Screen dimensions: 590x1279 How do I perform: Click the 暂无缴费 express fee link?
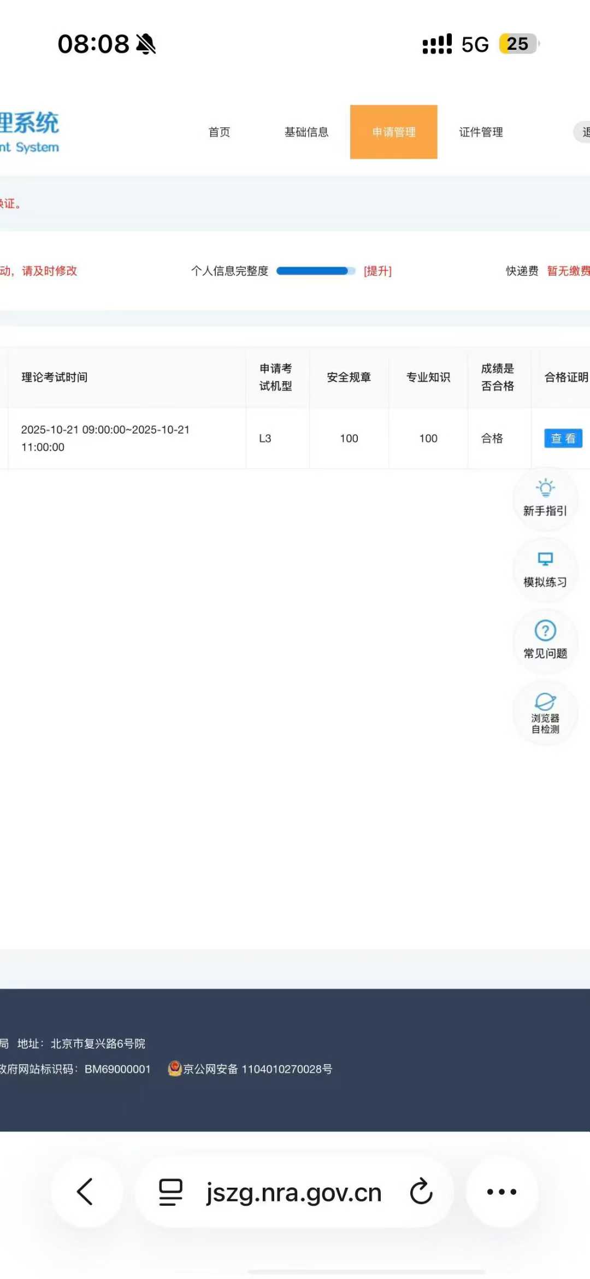pos(568,271)
